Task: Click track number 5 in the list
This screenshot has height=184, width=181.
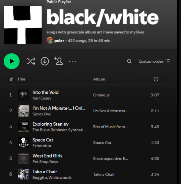Action: pos(11,159)
